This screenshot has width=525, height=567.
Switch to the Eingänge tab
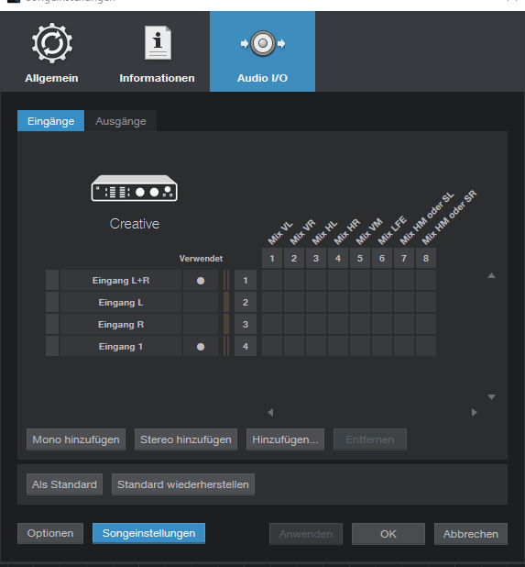pyautogui.click(x=51, y=121)
